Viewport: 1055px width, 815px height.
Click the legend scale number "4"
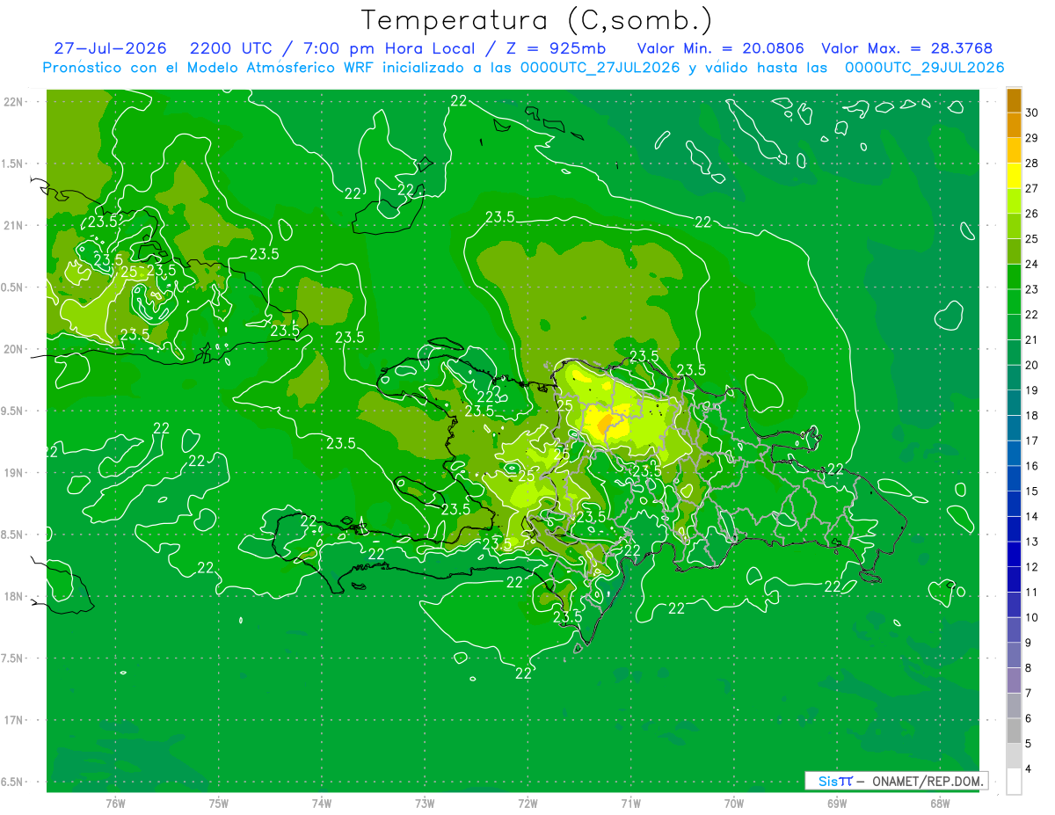click(x=1030, y=769)
